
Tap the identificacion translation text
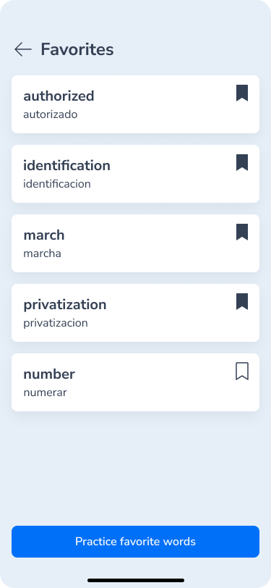57,184
